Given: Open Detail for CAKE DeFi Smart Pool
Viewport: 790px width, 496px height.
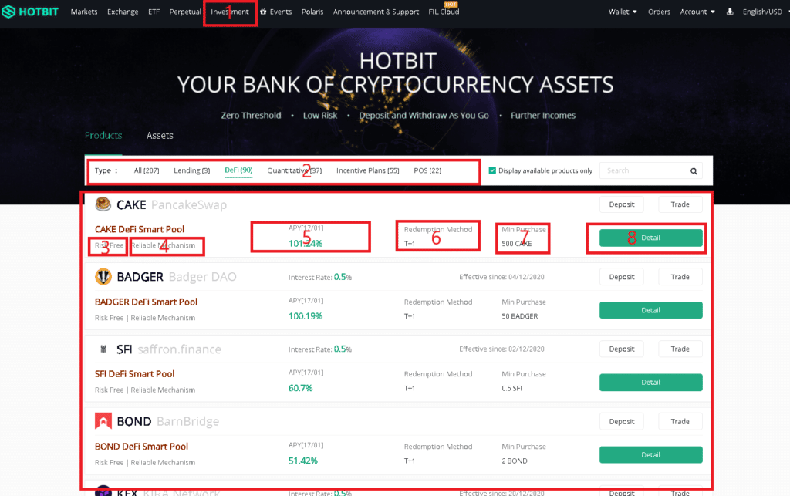Looking at the screenshot, I should tap(651, 238).
